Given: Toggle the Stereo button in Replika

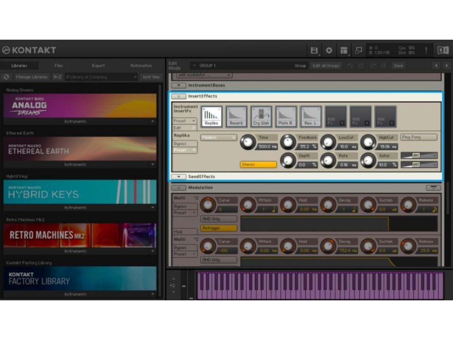Looking at the screenshot, I should pyautogui.click(x=258, y=165).
